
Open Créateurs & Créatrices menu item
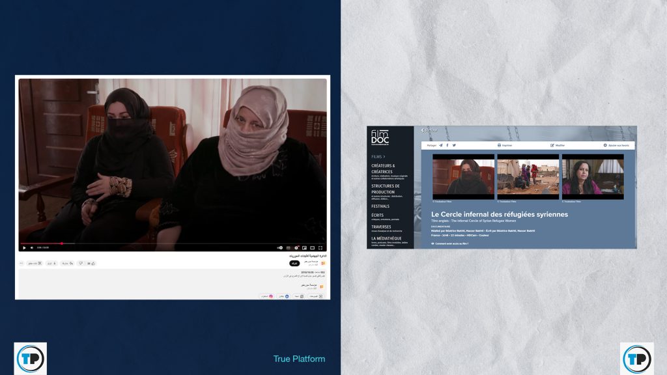pos(383,169)
